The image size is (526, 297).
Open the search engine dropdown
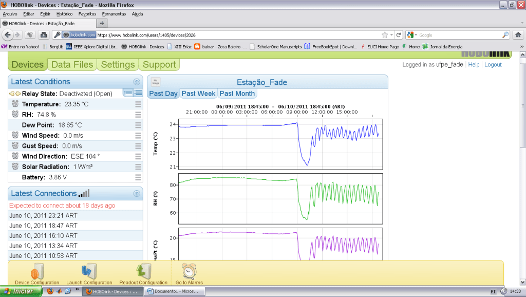pos(412,35)
